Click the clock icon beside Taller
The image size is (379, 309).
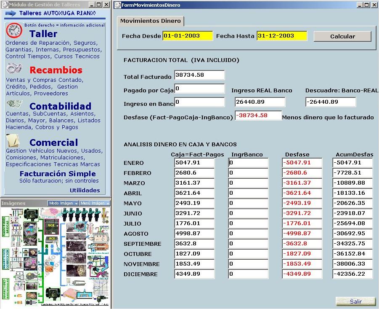(x=14, y=30)
